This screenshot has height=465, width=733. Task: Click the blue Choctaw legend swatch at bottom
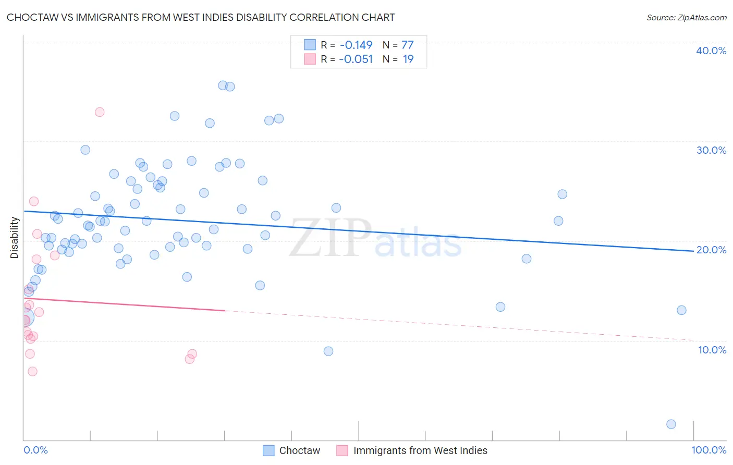click(x=268, y=450)
